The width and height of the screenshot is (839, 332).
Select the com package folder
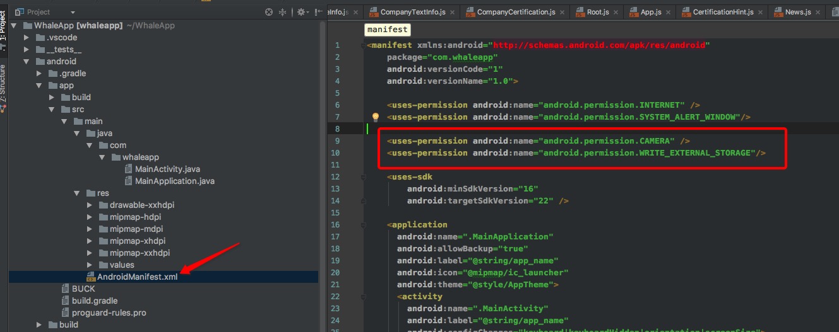tap(117, 146)
